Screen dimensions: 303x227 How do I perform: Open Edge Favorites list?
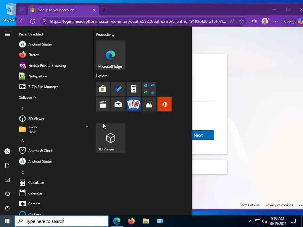[254, 21]
